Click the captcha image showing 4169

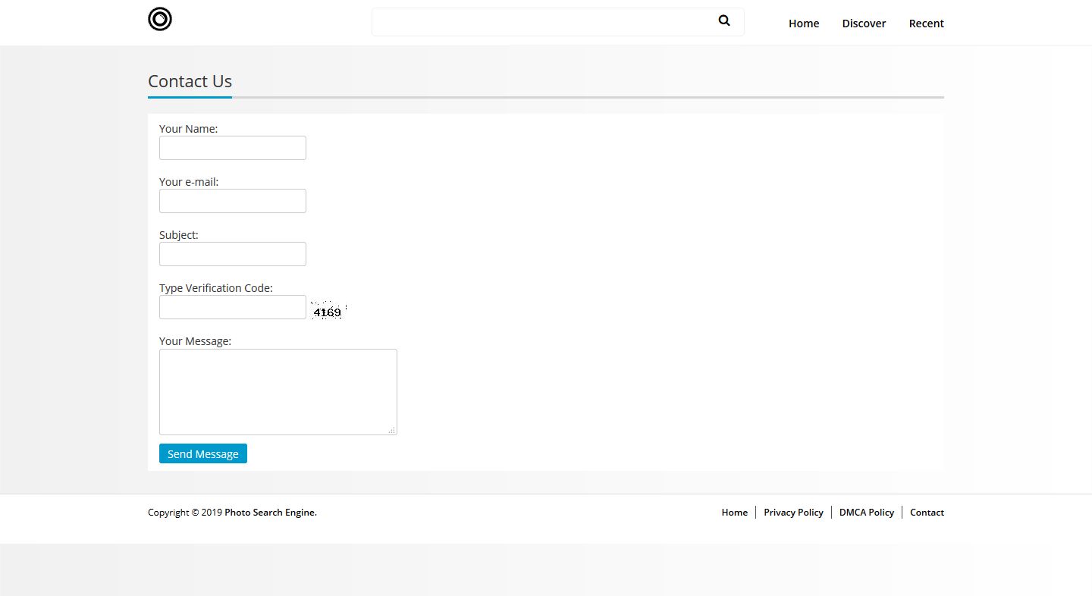328,310
